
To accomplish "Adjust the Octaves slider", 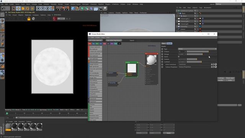I will coord(202,51).
